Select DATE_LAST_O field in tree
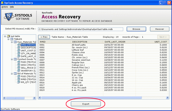Image resolution: width=172 pixels, height=111 pixels. pyautogui.click(x=28, y=56)
